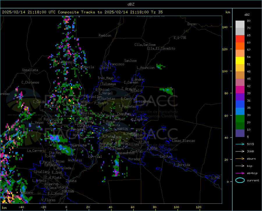262x211 pixels.
Task: Click the Divisadero map label
Action: click(142, 101)
